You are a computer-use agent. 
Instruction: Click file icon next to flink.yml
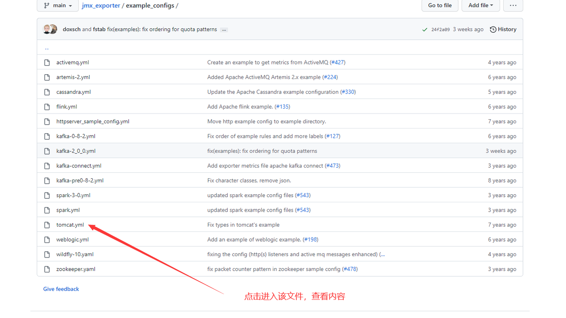tap(47, 106)
